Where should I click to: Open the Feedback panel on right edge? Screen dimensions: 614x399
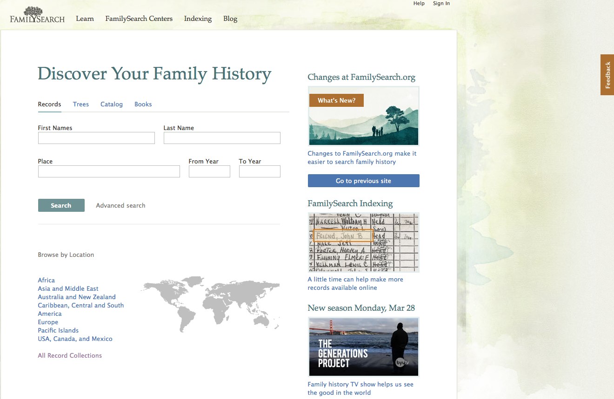point(607,74)
